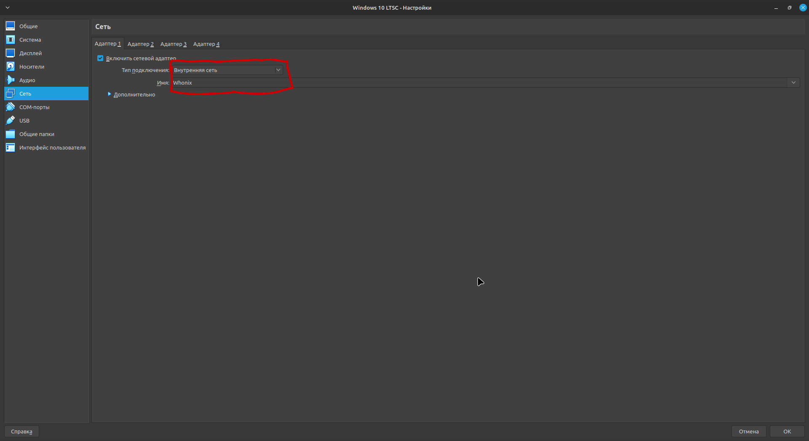Open Интерфейс пользователя settings icon
Viewport: 809px width, 441px height.
click(11, 147)
